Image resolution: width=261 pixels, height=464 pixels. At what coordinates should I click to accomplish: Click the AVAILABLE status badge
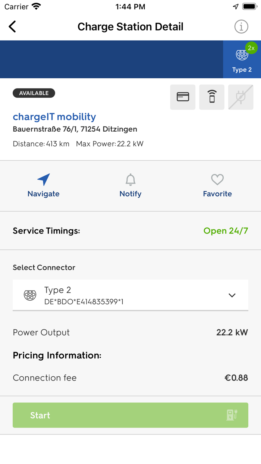(x=34, y=93)
